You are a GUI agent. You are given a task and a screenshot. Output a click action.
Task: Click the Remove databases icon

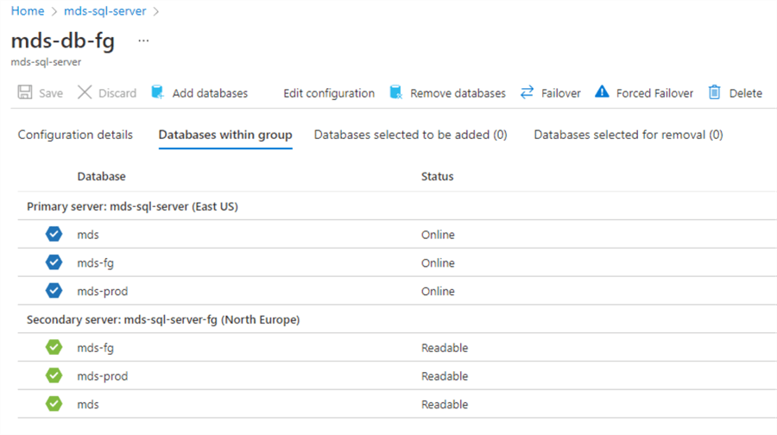click(395, 92)
